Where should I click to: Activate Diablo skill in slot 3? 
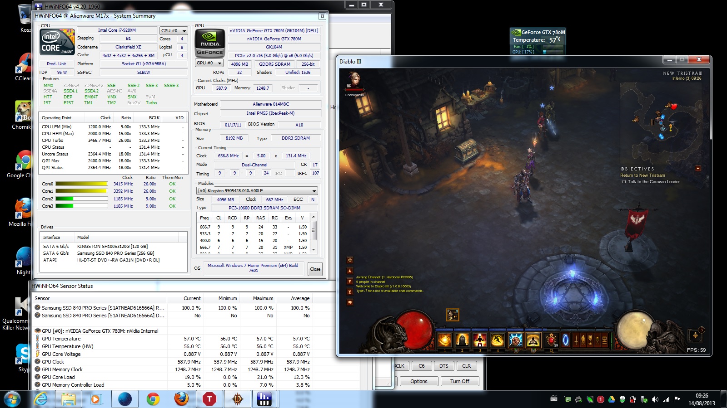[480, 340]
